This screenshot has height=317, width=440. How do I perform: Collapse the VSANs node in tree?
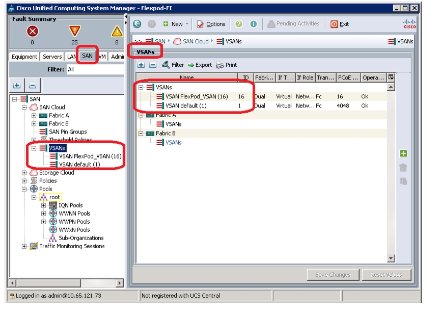(34, 148)
